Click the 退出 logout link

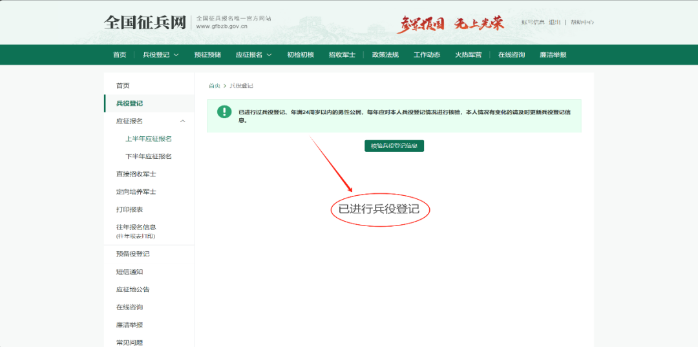pyautogui.click(x=555, y=23)
